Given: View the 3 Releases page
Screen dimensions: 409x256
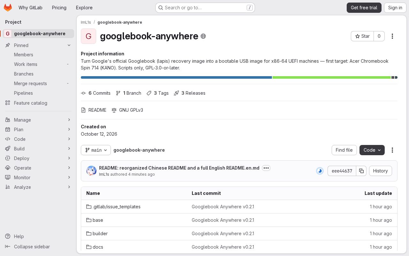Looking at the screenshot, I should (189, 93).
